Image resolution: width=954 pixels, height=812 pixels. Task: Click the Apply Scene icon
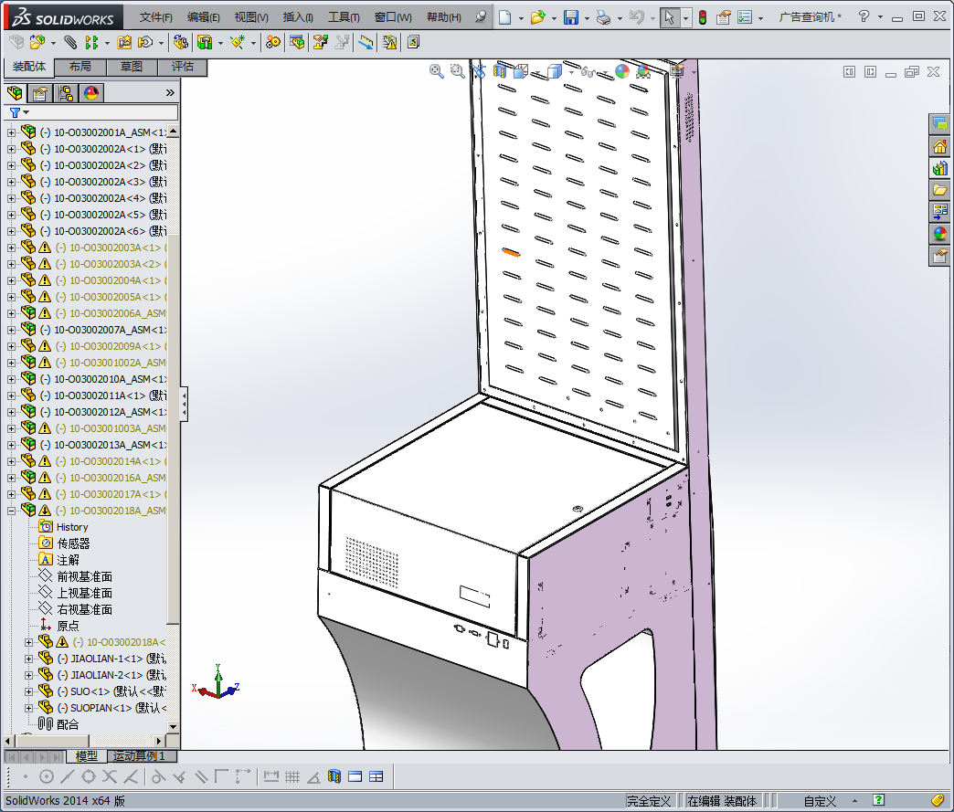point(643,71)
